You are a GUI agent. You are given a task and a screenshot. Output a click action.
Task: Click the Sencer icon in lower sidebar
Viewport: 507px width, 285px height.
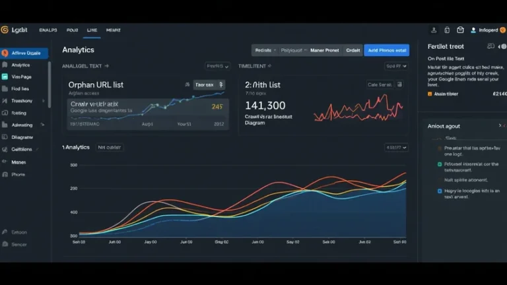(x=5, y=244)
